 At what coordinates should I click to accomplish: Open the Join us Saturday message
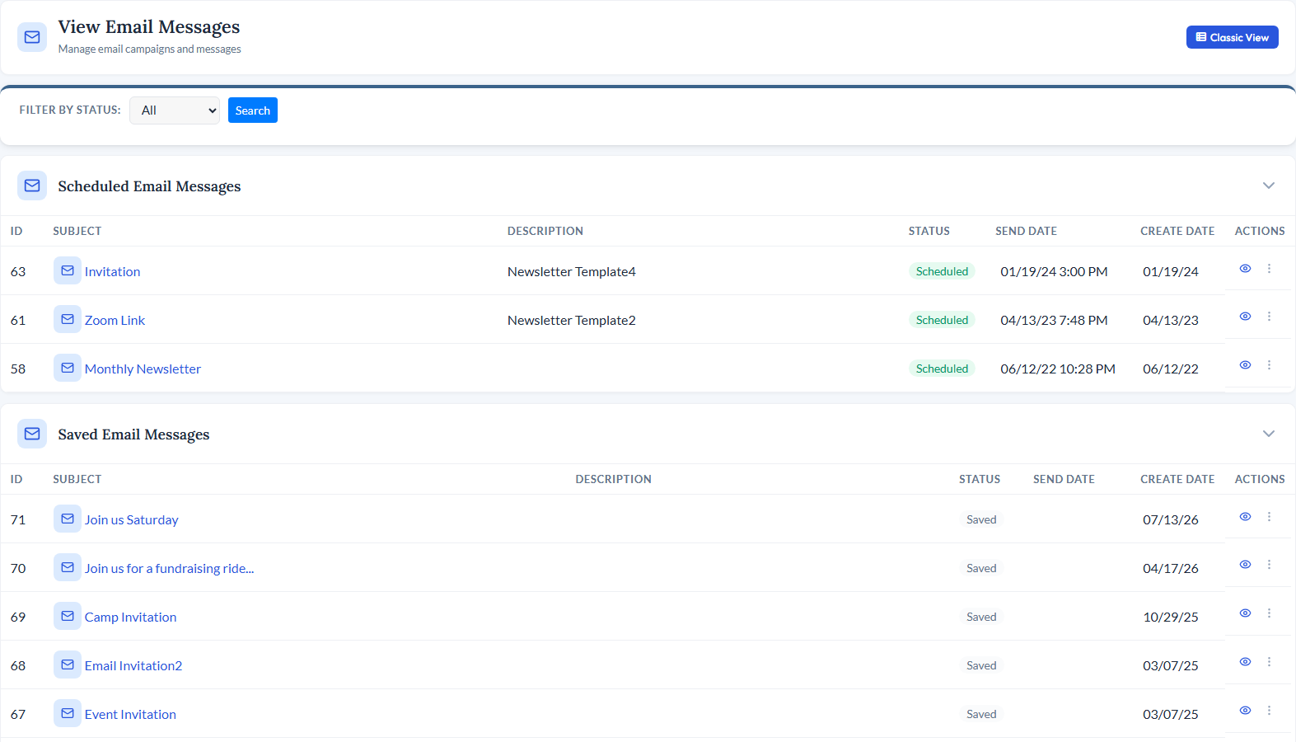[131, 519]
